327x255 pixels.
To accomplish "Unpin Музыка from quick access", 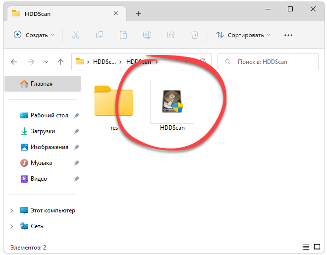I will pyautogui.click(x=76, y=163).
